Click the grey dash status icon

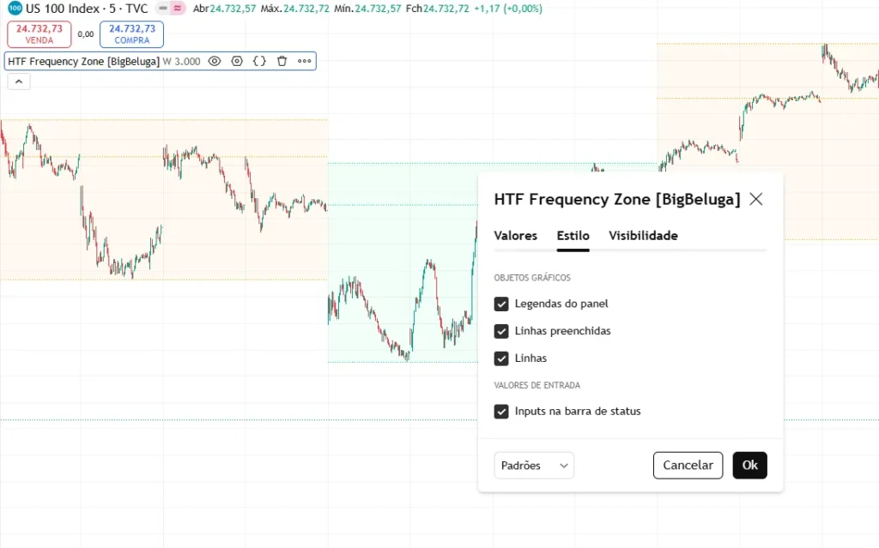pyautogui.click(x=163, y=9)
